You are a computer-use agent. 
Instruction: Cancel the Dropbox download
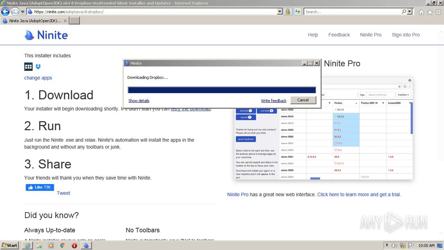coord(303,100)
